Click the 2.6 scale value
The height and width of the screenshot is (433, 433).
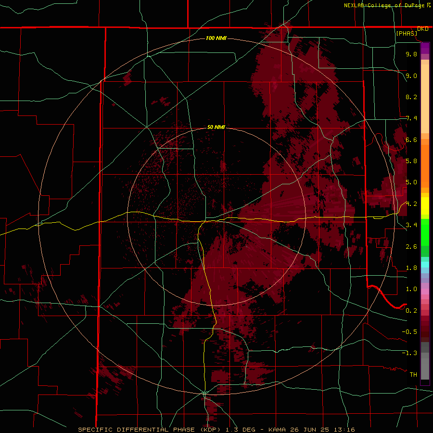tap(411, 247)
